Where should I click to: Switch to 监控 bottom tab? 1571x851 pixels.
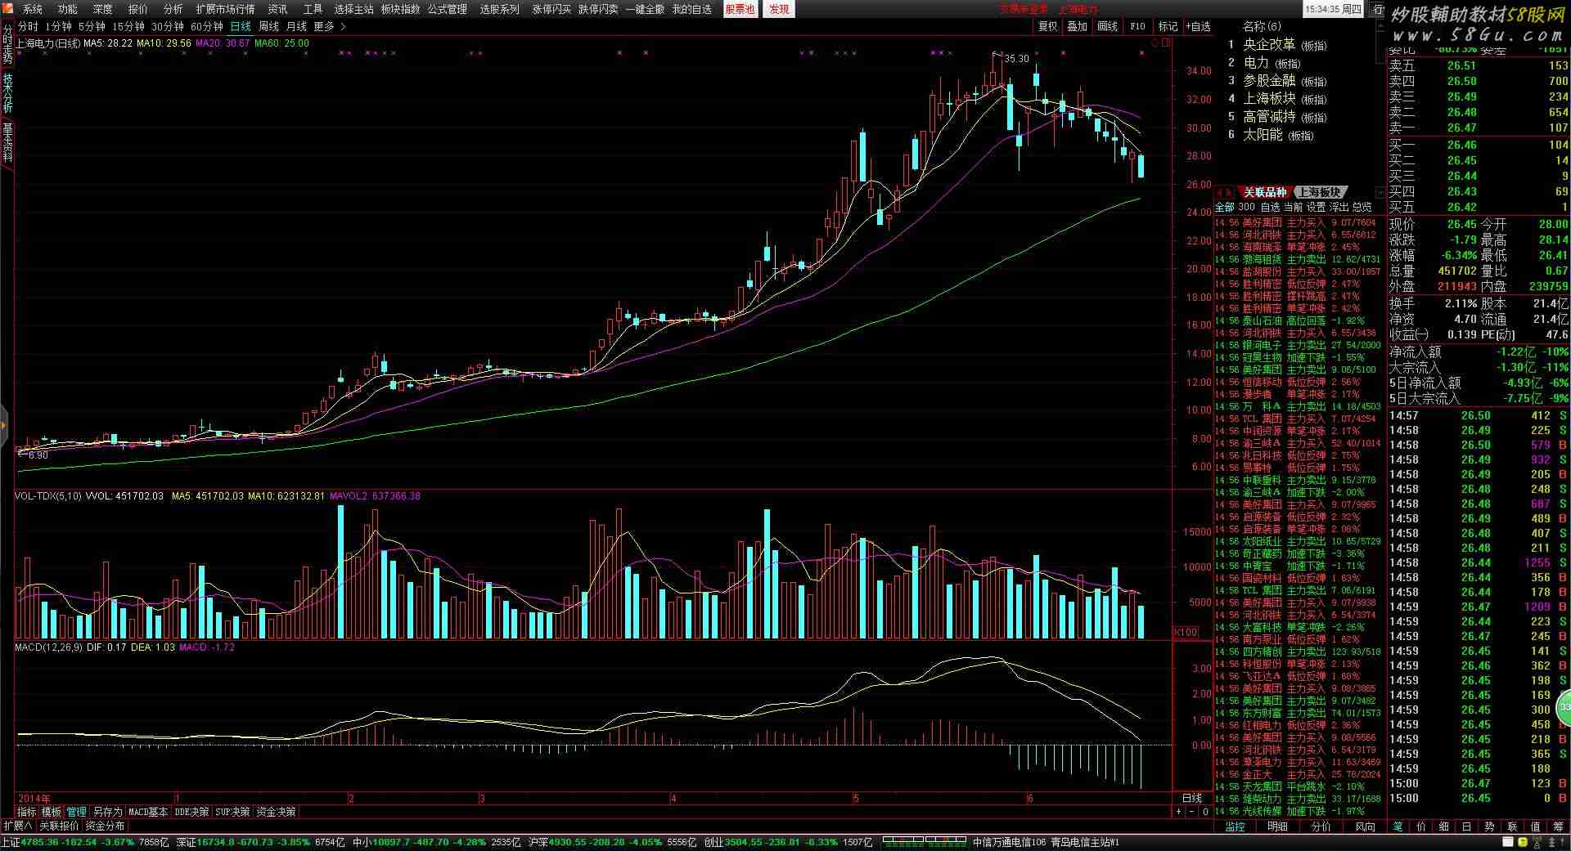[1236, 827]
